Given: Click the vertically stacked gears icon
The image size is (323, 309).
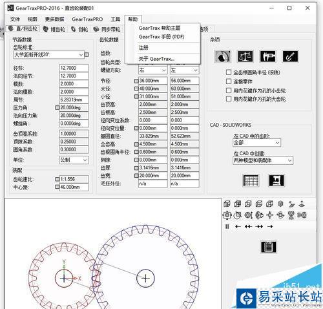Looking at the screenshot, I should click(291, 215).
